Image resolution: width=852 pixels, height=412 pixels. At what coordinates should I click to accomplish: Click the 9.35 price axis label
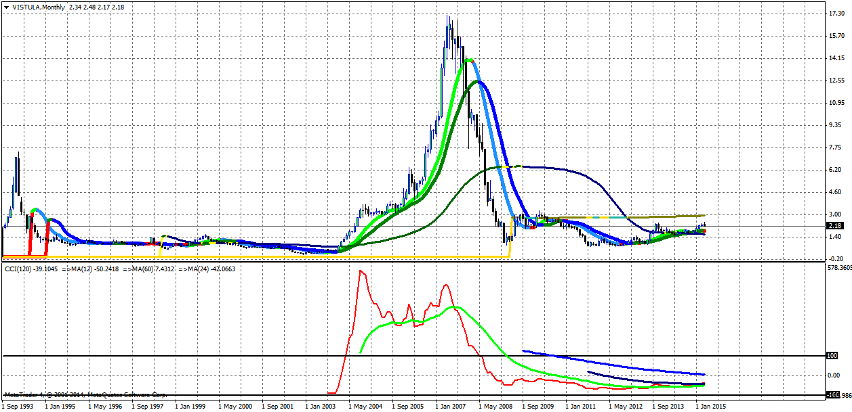coord(834,125)
